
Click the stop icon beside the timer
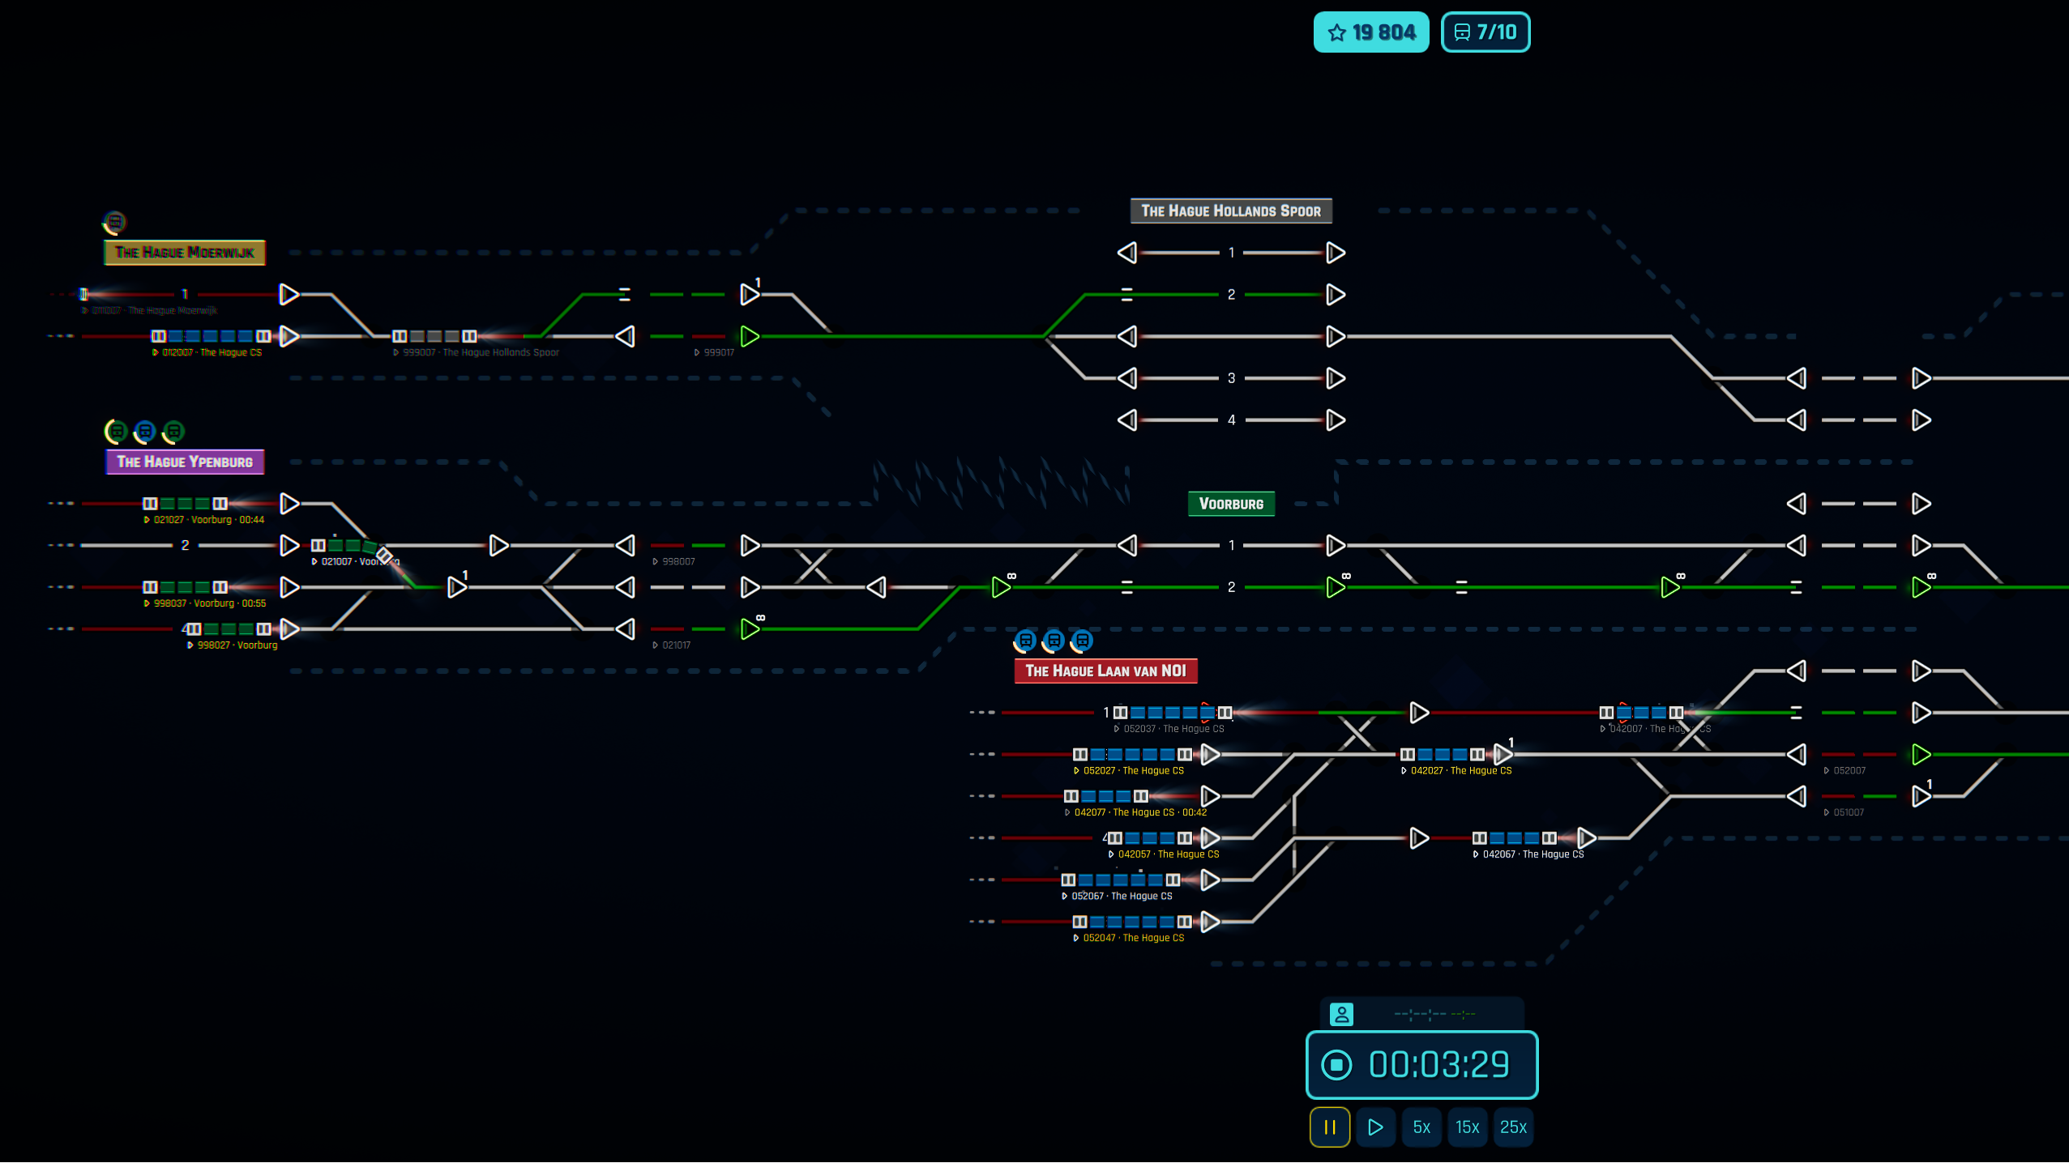pos(1336,1064)
